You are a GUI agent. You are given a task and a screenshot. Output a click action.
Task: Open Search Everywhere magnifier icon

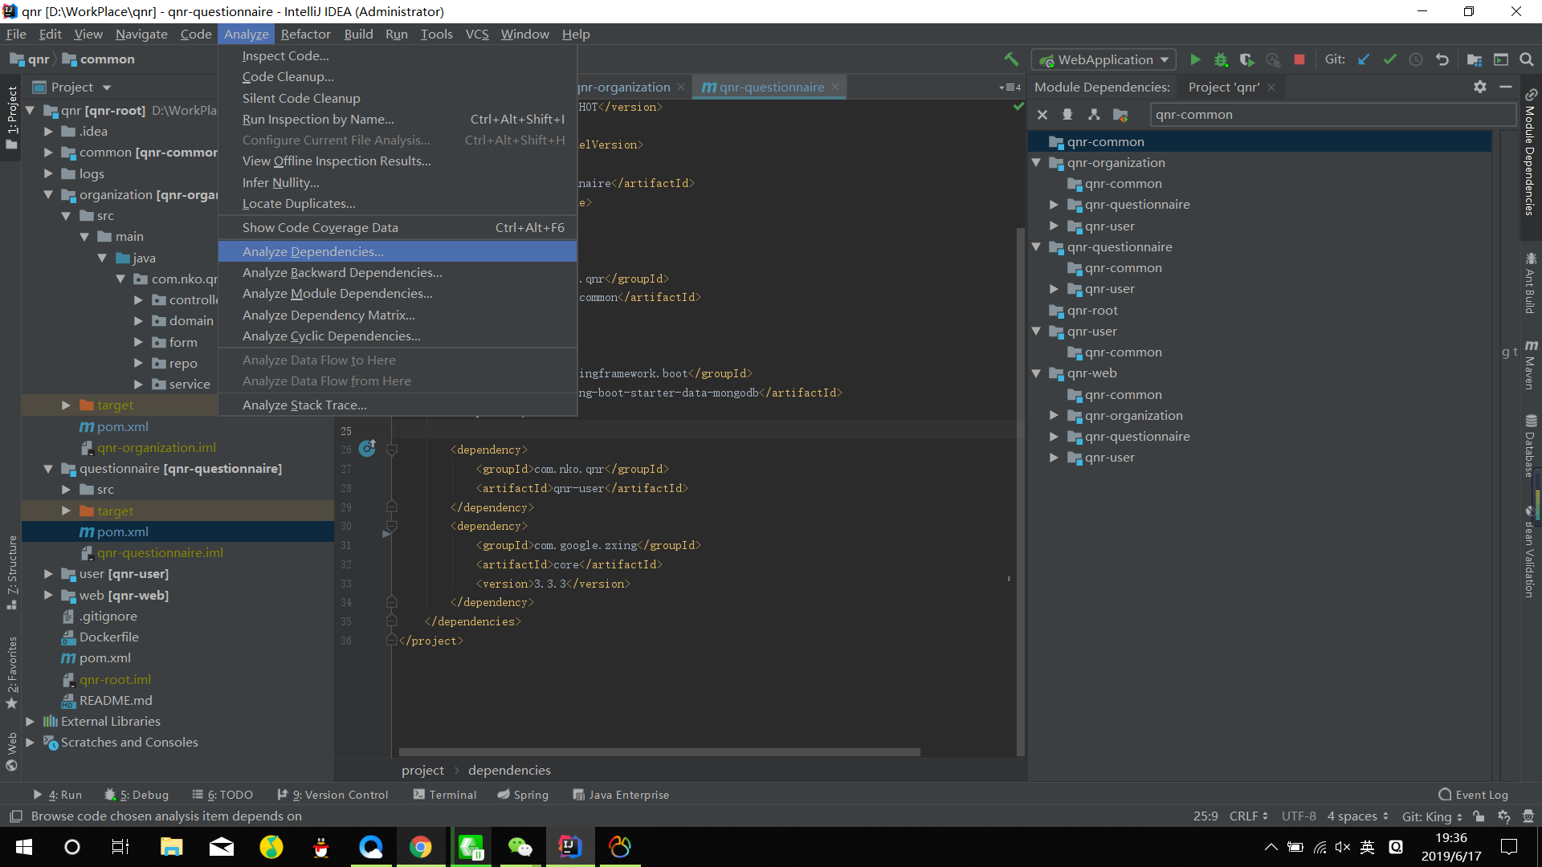coord(1527,59)
